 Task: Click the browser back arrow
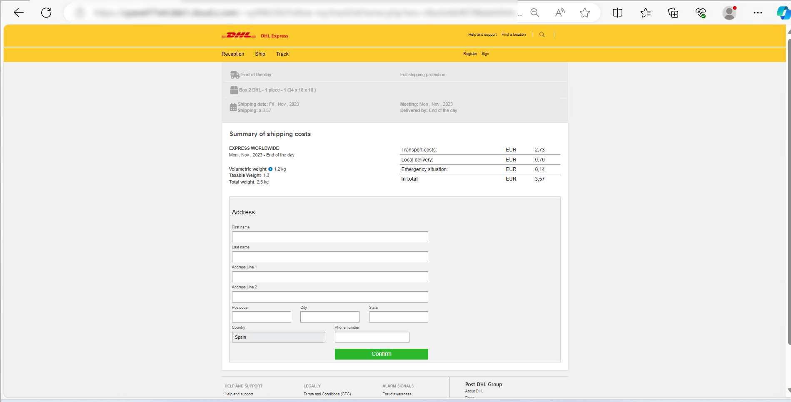click(x=19, y=13)
